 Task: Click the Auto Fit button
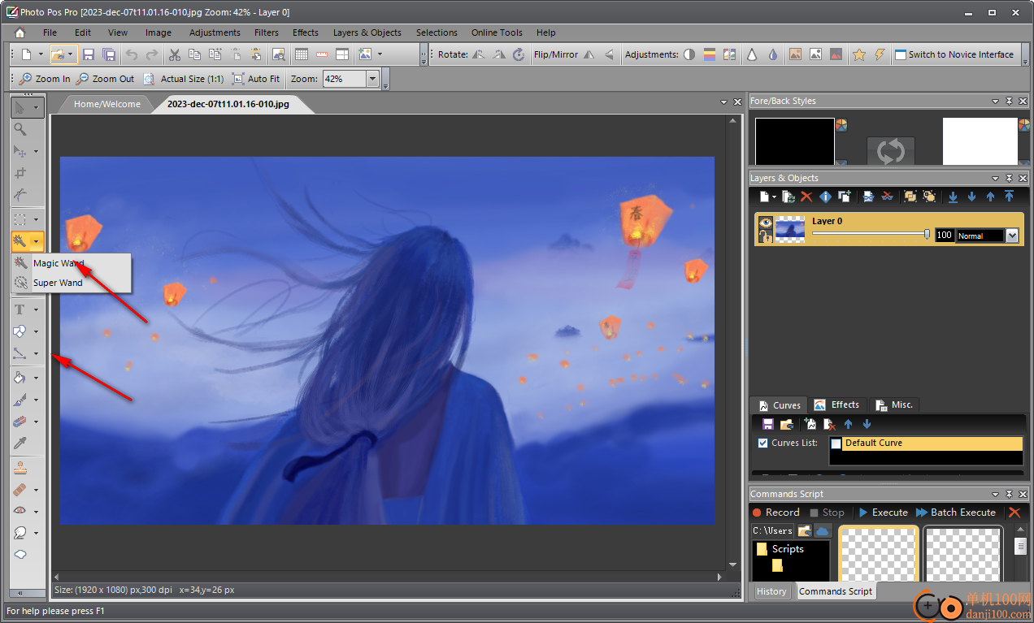click(256, 79)
